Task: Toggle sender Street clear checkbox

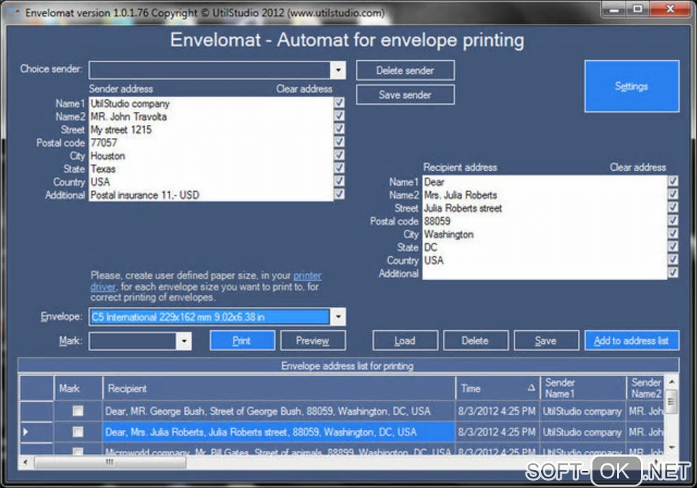Action: pos(339,129)
